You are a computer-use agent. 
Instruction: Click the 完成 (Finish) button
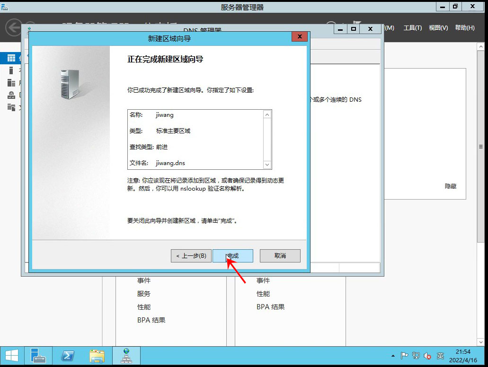[233, 256]
